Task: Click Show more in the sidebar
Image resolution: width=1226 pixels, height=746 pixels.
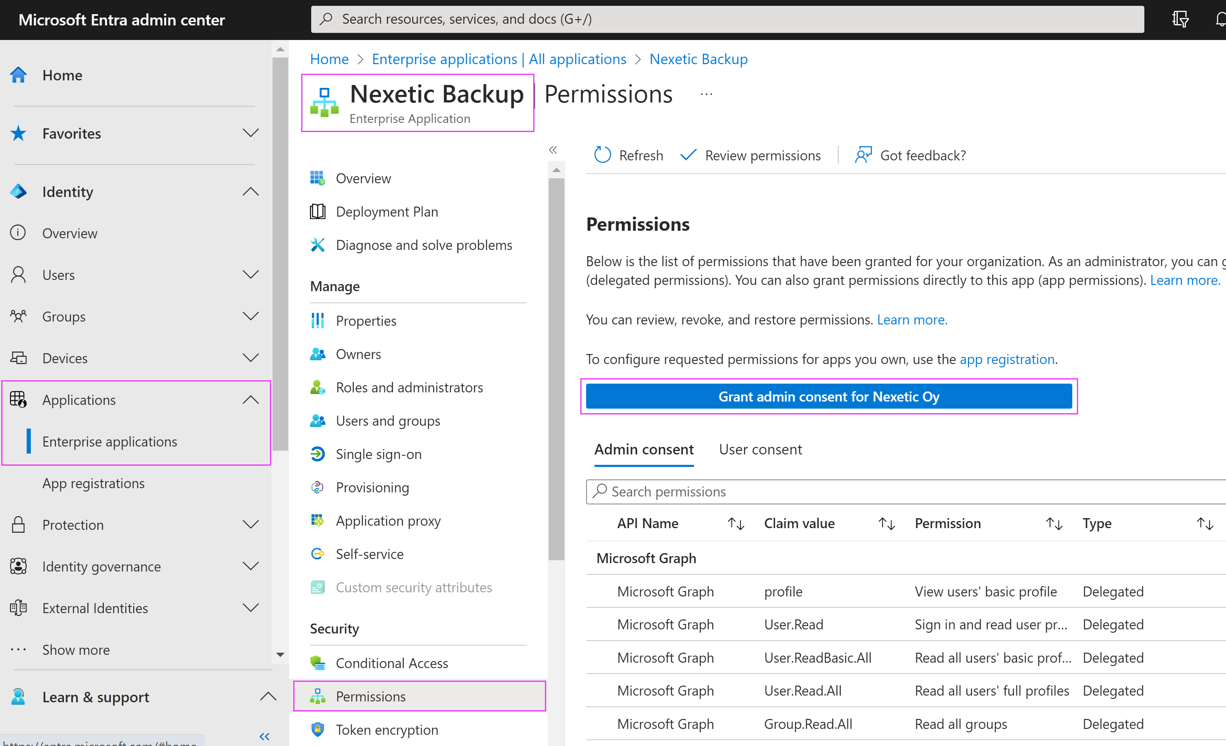Action: (x=76, y=649)
